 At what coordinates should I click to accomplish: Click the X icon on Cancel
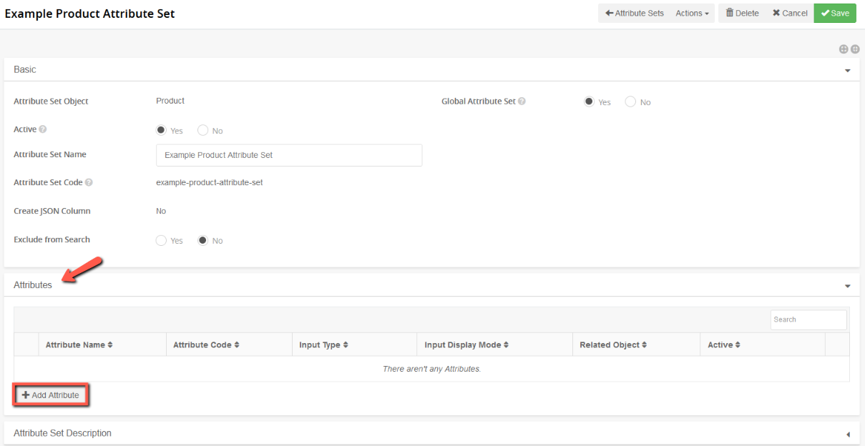778,13
